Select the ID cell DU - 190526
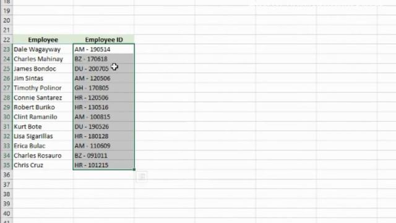This screenshot has height=223, width=396. point(104,126)
